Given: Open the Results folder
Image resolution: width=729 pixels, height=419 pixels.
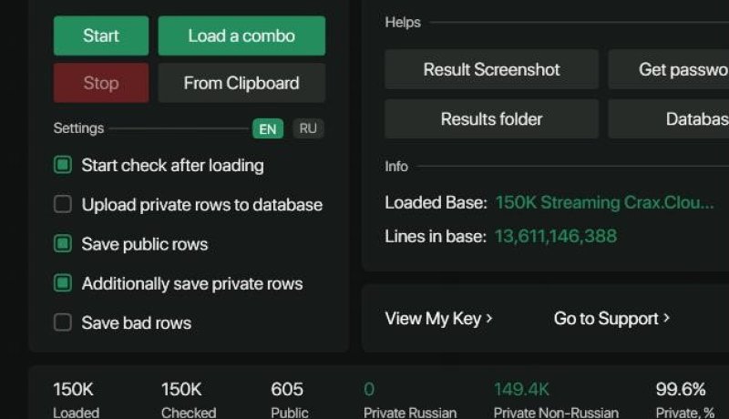Looking at the screenshot, I should point(491,119).
